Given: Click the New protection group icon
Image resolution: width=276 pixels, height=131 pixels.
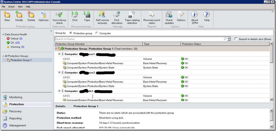Looking at the screenshot, I should tap(7, 15).
